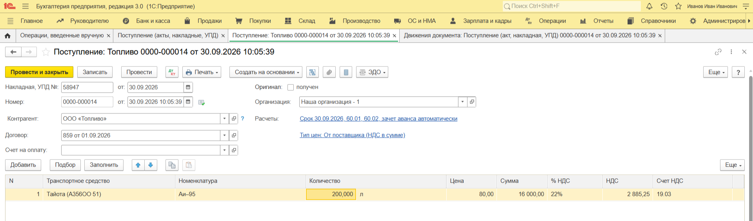The image size is (753, 221).
Task: Toggle Оригинал получен checkbox
Action: coord(291,87)
